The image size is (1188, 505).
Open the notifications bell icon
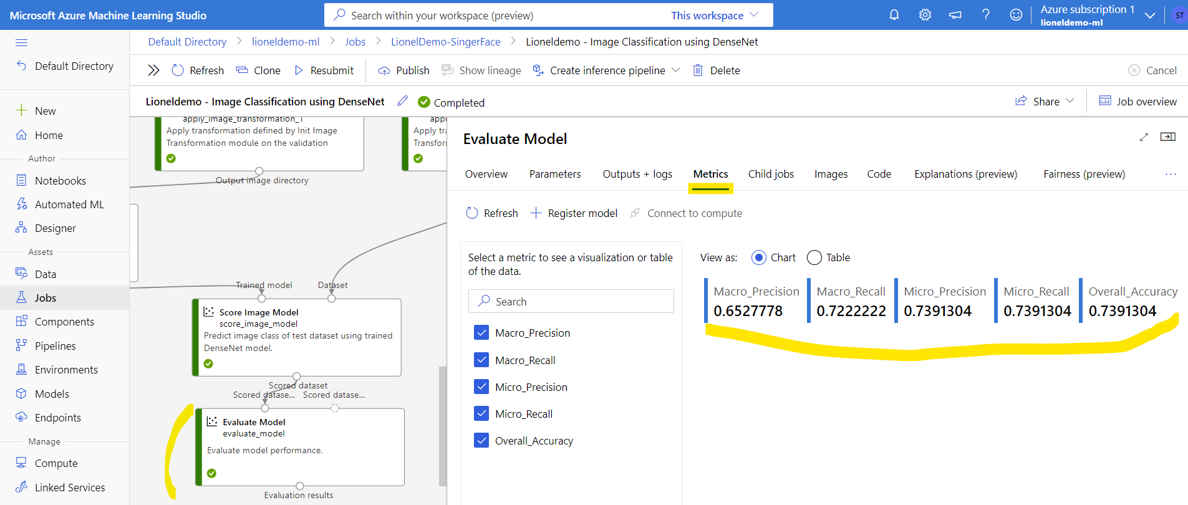coord(894,15)
